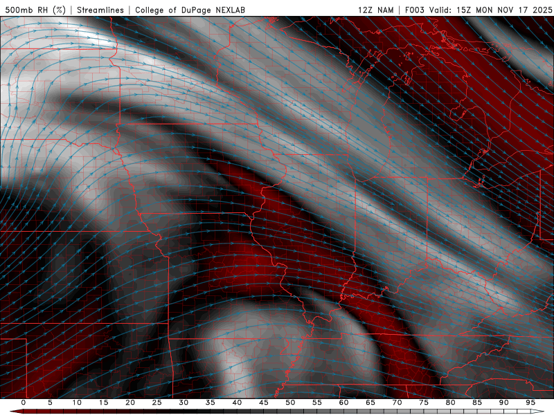Click the red left-end arrow of the colorbar

pos(17,412)
